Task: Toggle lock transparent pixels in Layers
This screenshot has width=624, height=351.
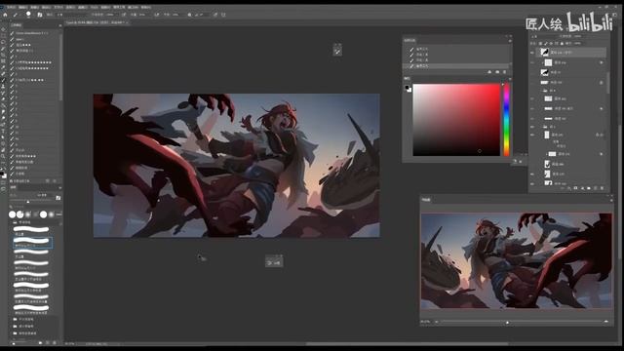Action: (x=540, y=43)
